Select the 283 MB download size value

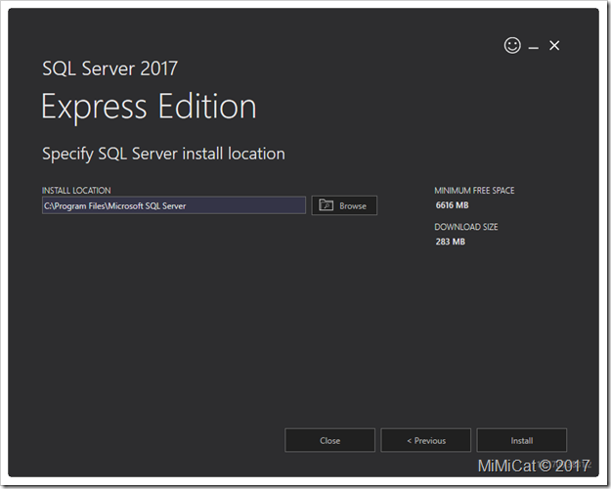point(450,242)
